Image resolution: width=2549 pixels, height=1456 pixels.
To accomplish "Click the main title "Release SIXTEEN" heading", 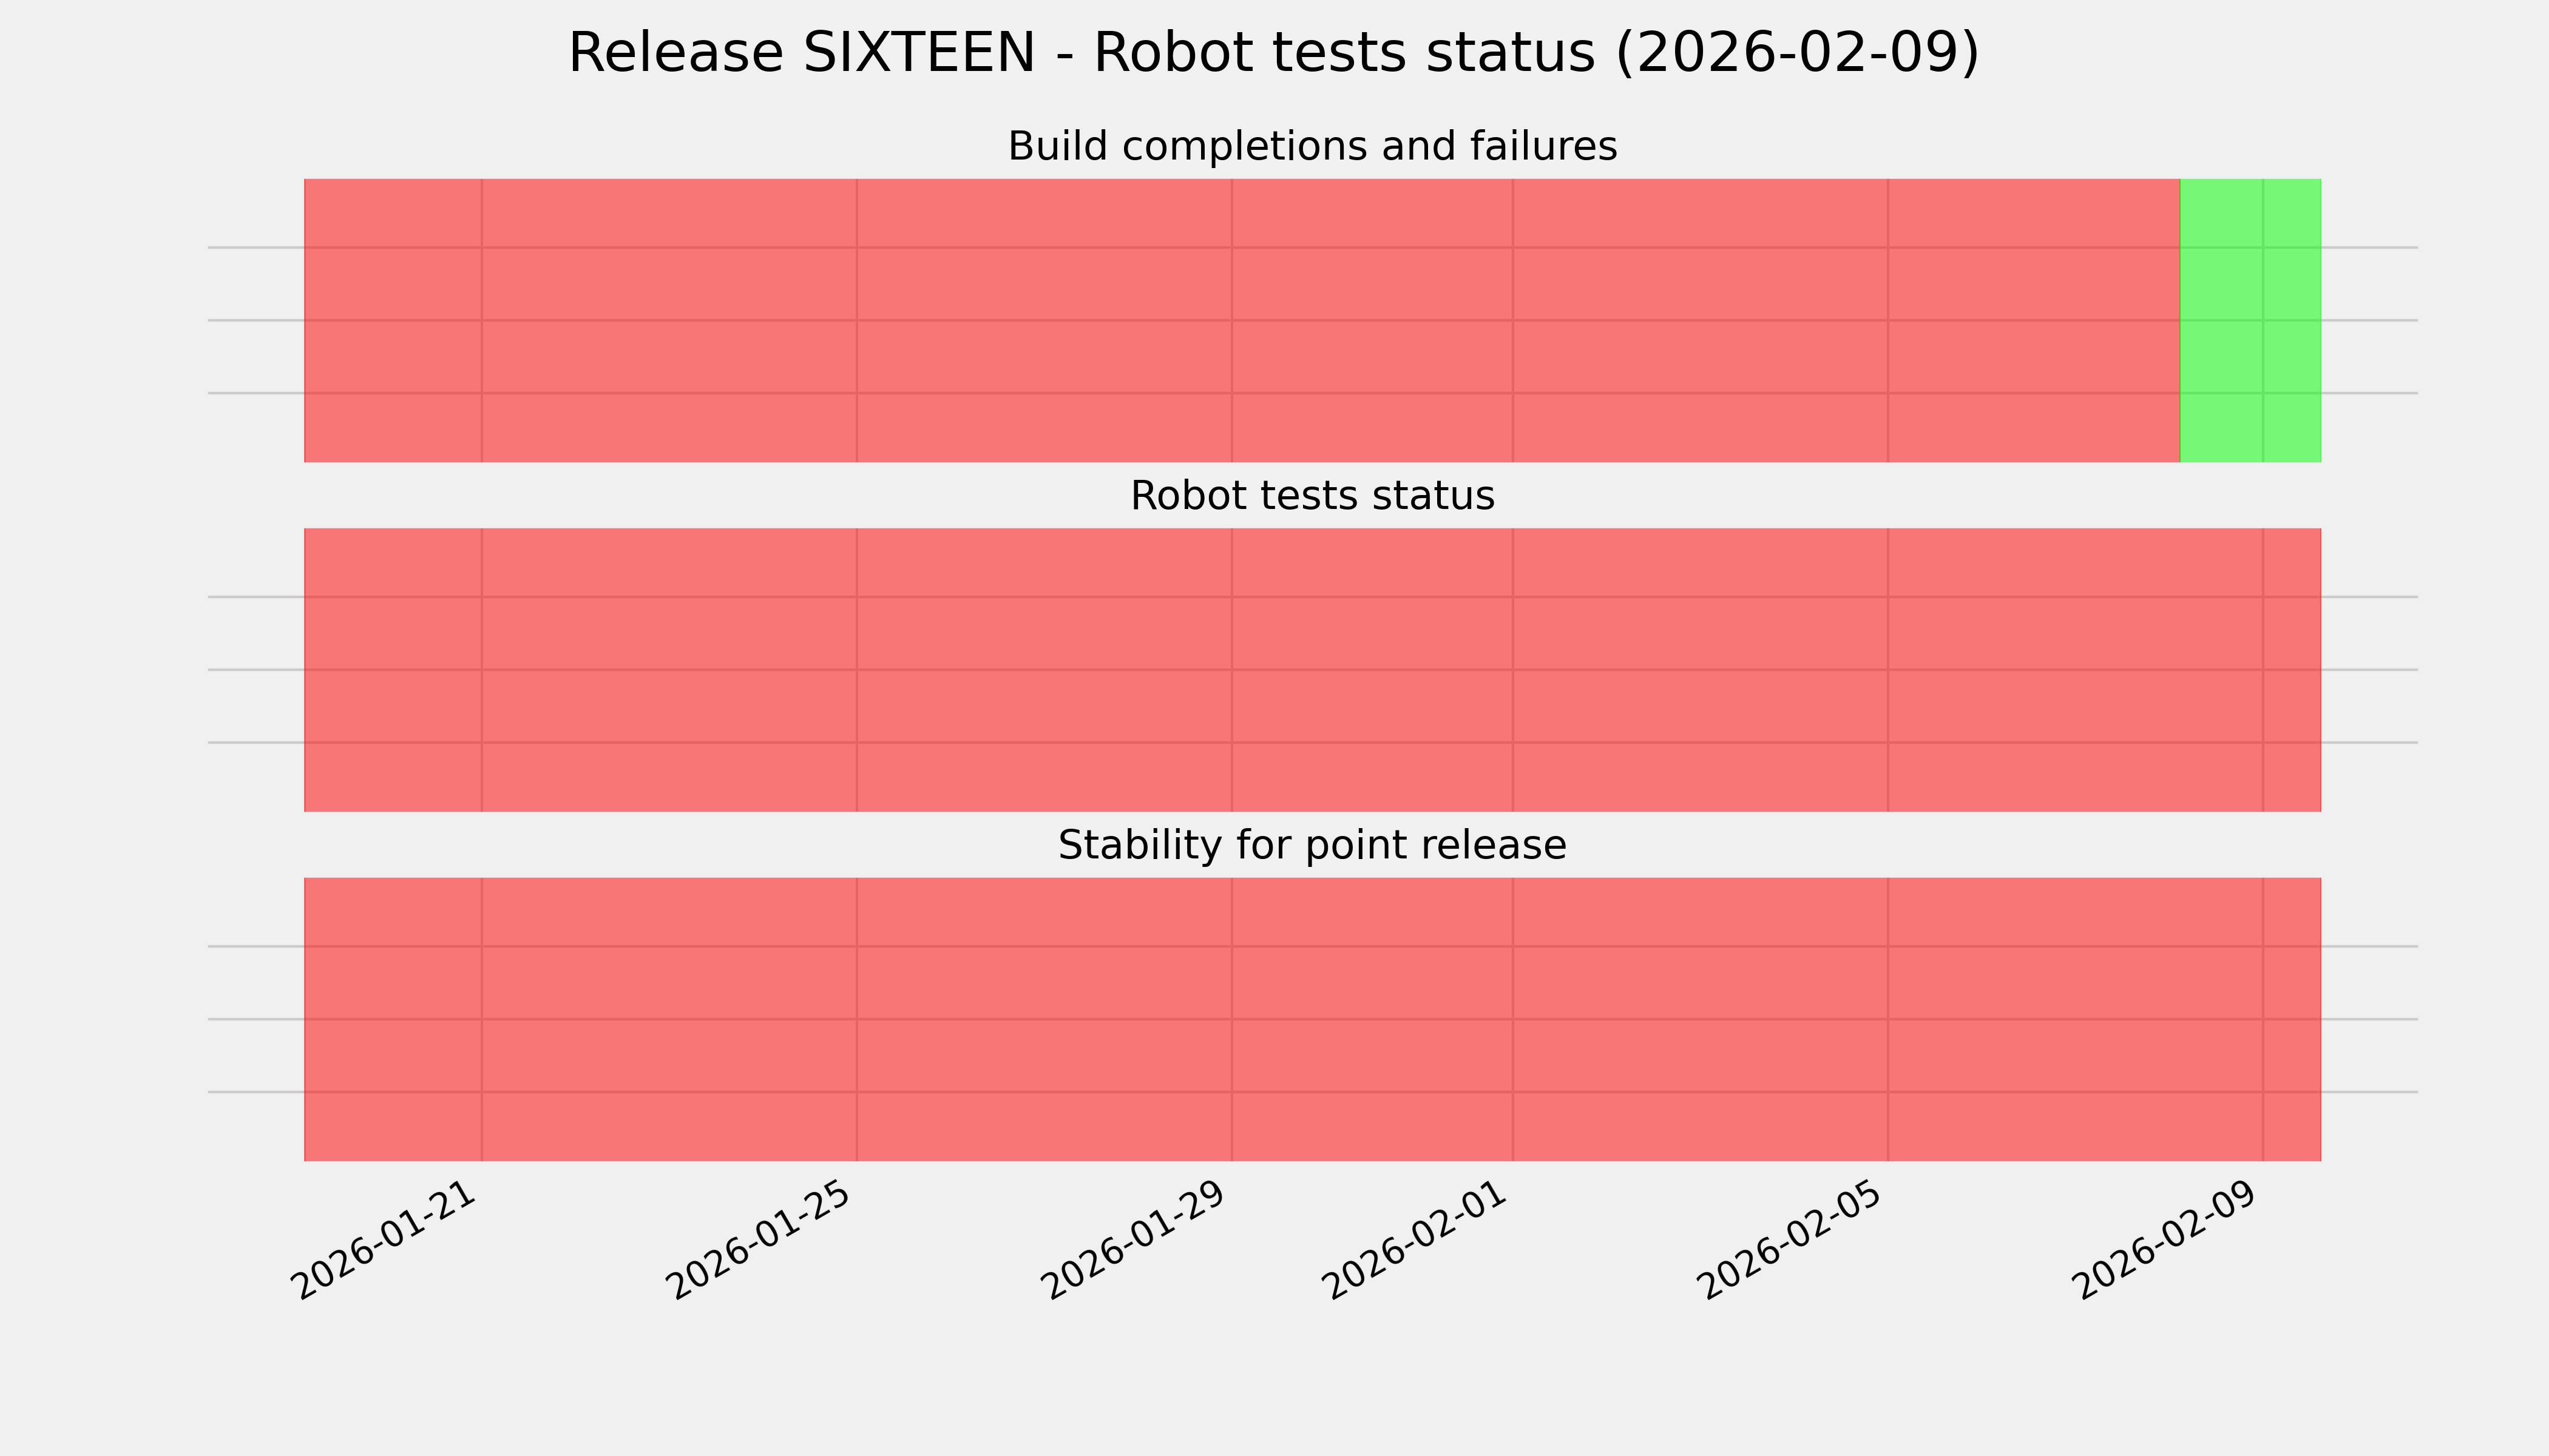I will 1273,53.
